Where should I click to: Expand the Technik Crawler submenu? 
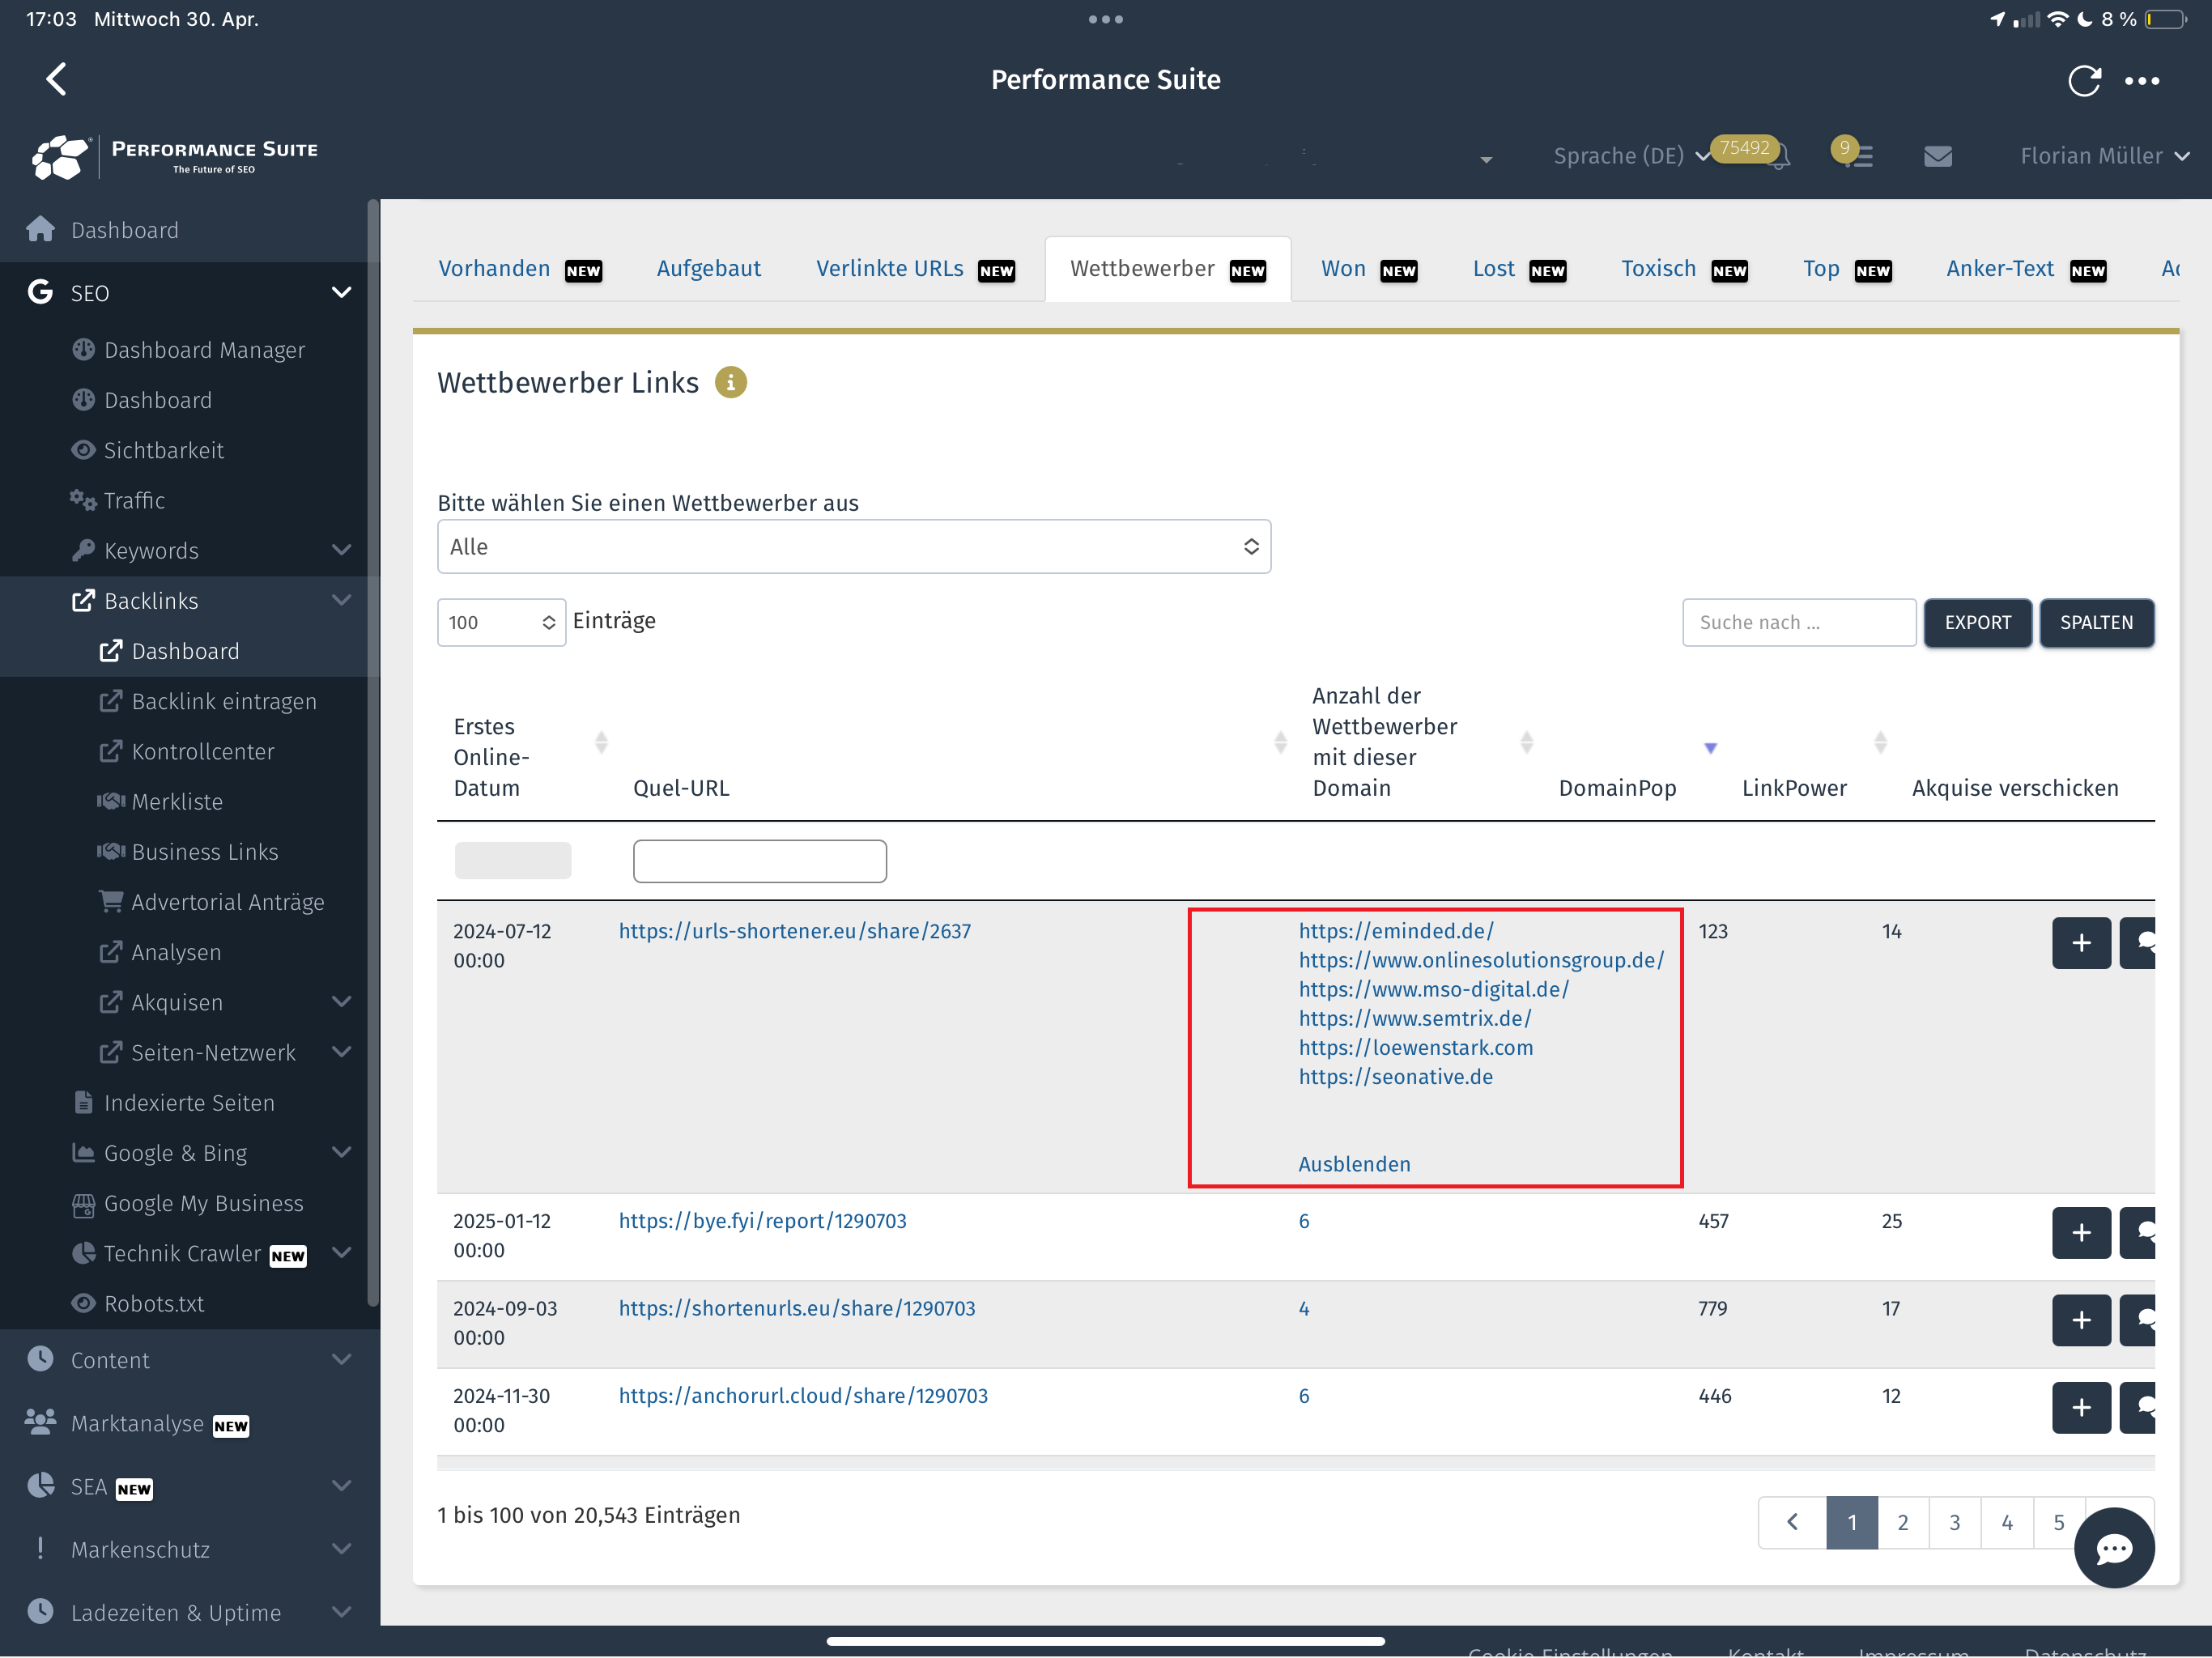click(341, 1253)
